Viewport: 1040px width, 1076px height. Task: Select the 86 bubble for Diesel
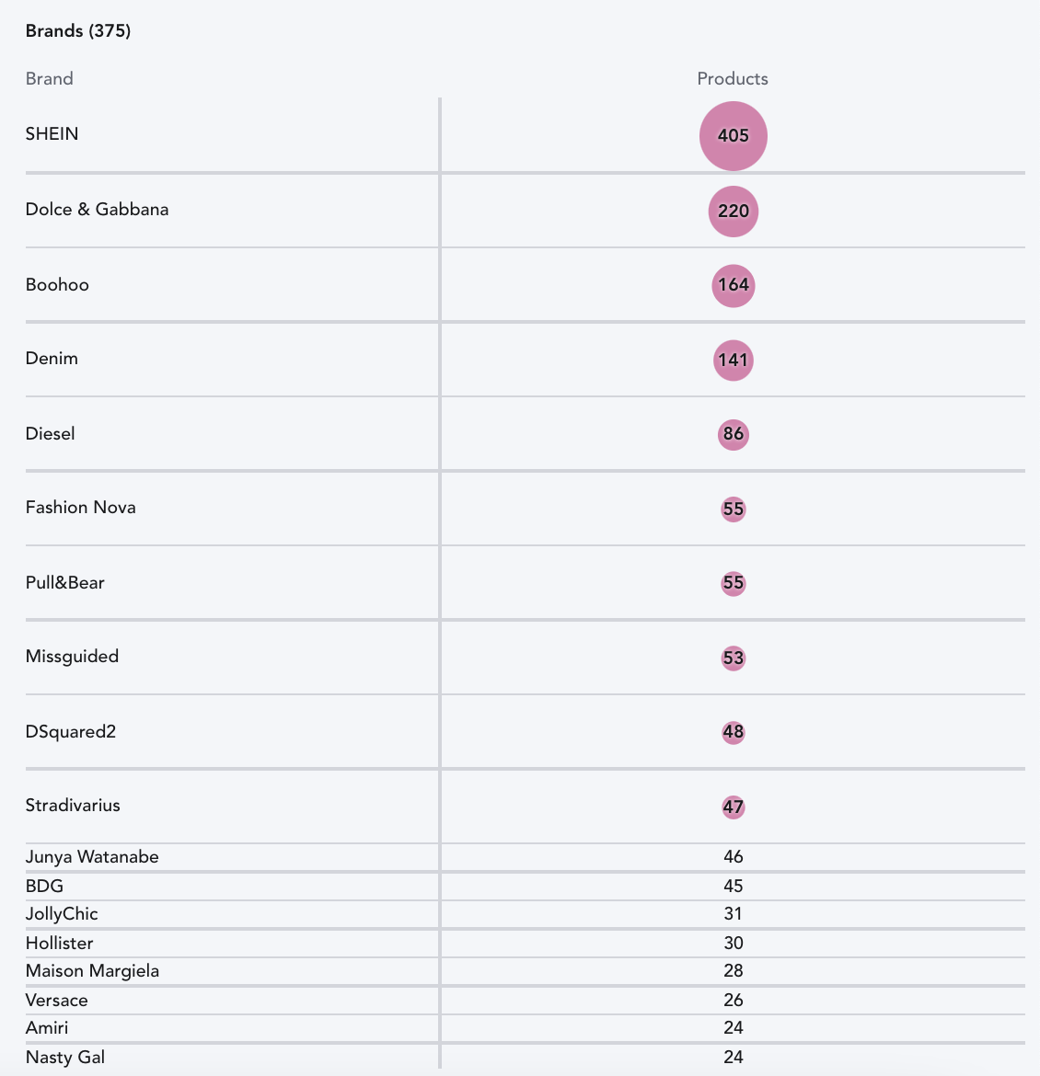733,434
